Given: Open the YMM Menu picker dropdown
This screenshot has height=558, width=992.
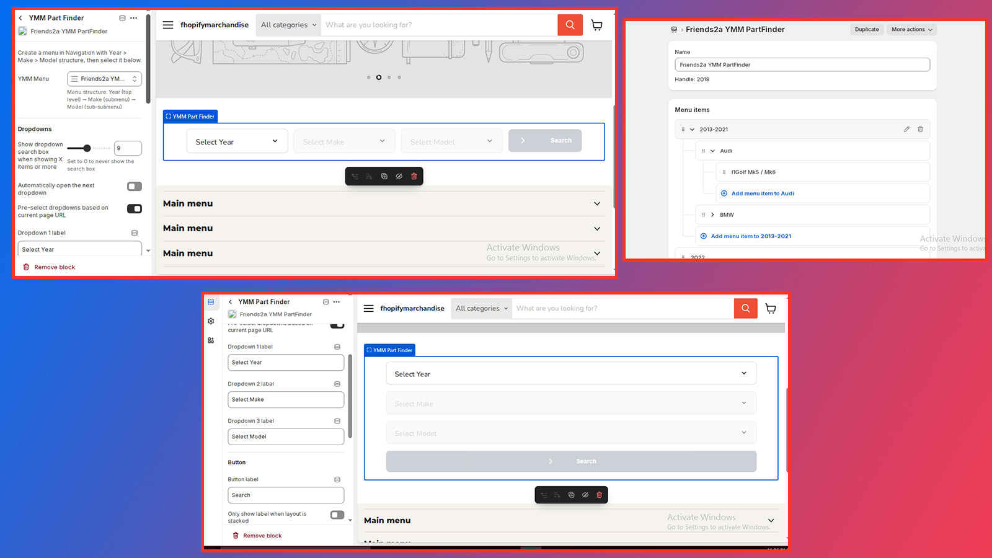Looking at the screenshot, I should (104, 79).
